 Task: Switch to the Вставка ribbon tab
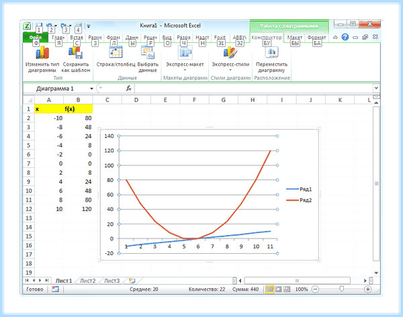pyautogui.click(x=77, y=38)
